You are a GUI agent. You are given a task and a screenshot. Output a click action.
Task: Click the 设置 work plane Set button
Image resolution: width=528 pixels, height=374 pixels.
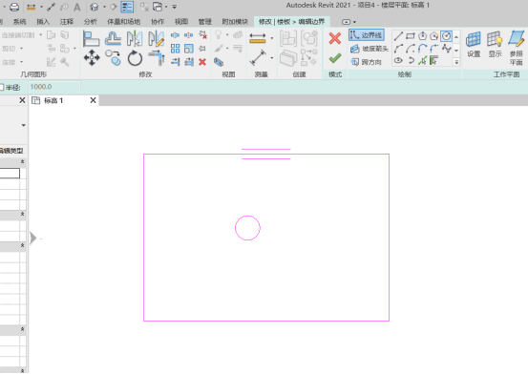coord(474,45)
